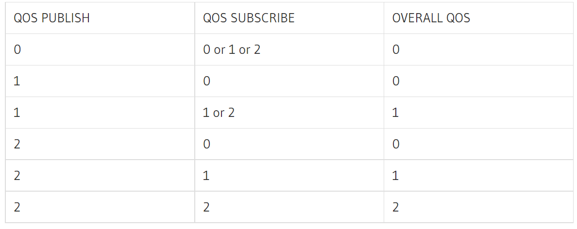Click the QOS PUBLISH column header

51,18
